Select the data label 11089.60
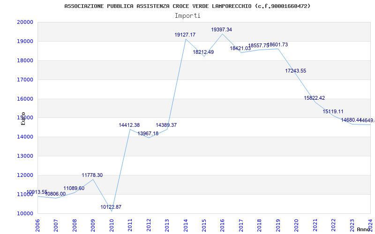Image resolution: width=375 pixels, height=234 pixels. [x=74, y=188]
